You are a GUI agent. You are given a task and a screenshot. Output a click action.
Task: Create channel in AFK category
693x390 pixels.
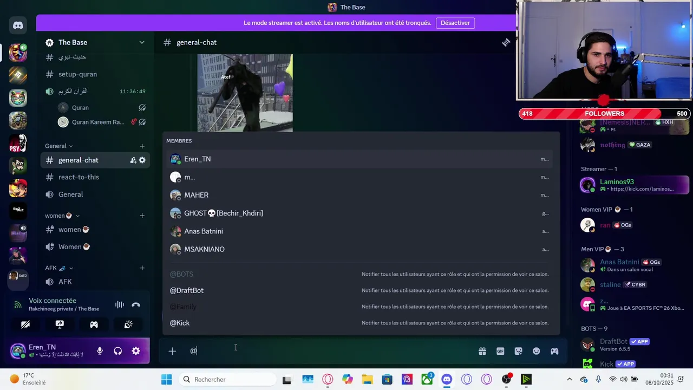[142, 268]
